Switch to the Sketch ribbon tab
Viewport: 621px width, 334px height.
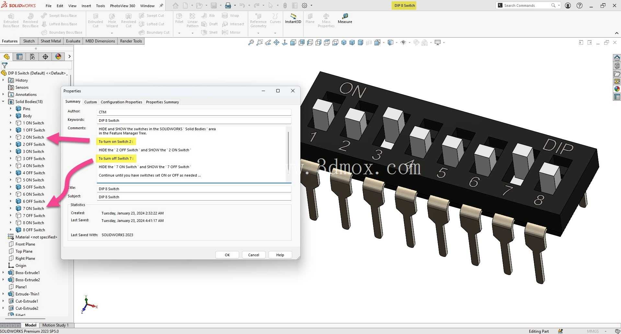click(x=29, y=41)
